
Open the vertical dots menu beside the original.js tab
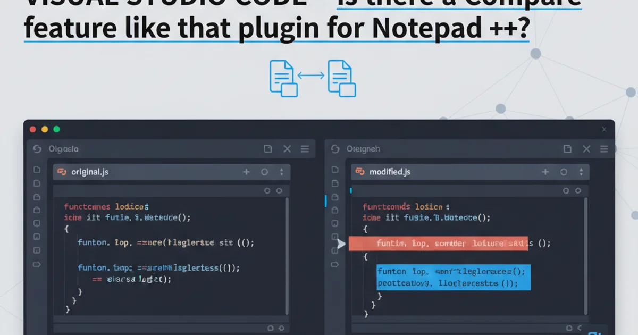click(x=282, y=171)
